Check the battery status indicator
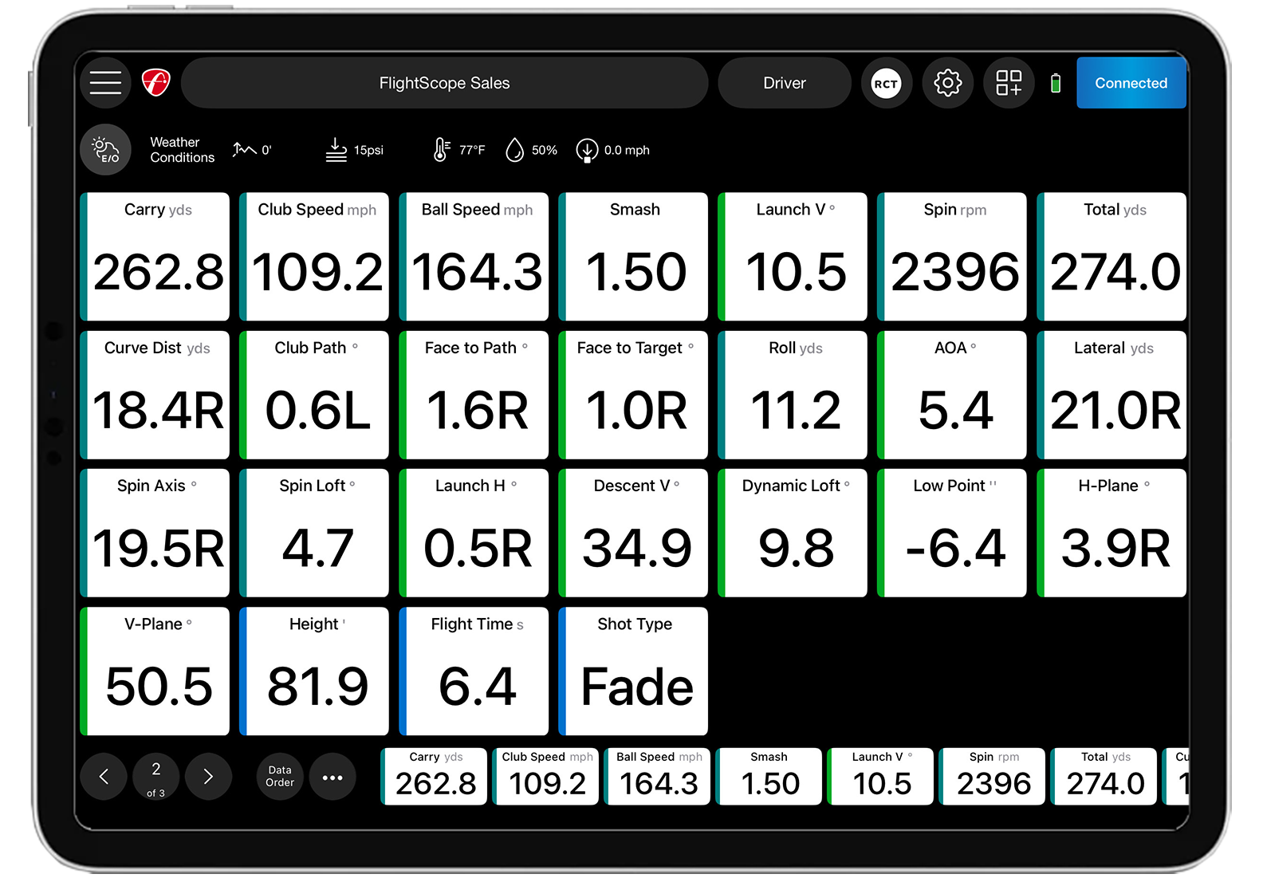Screen dimensions: 1263x878 (x=1056, y=83)
